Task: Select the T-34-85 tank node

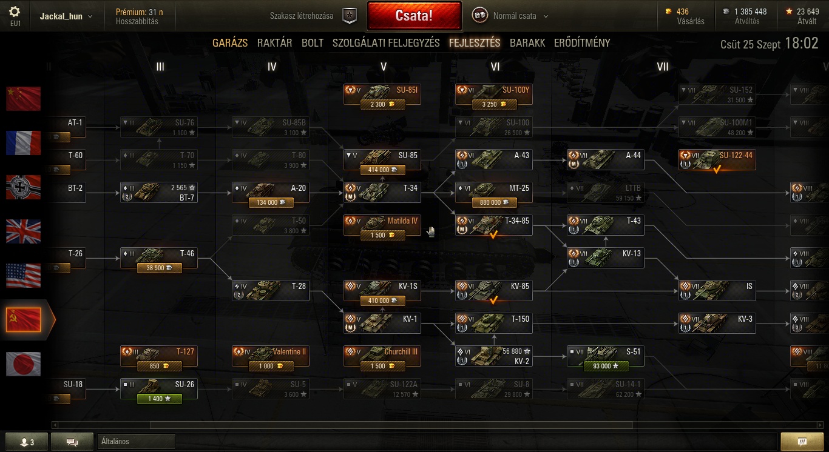Action: 494,225
